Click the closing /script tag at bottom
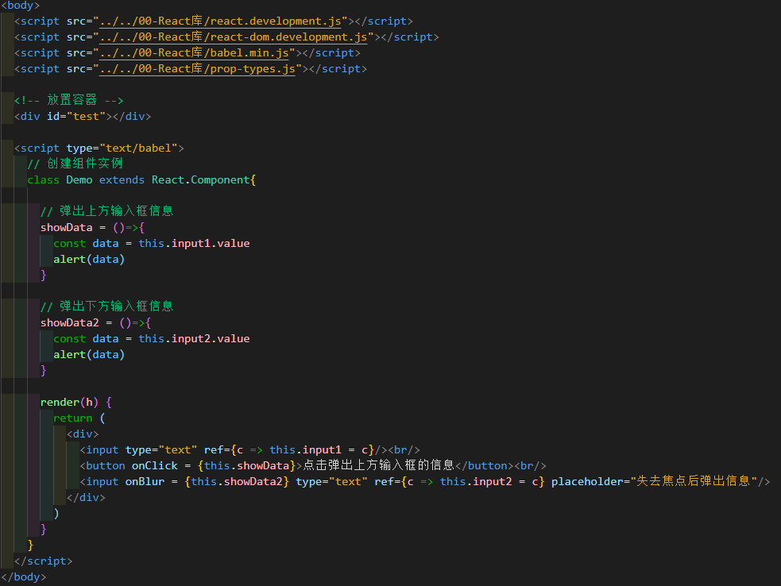The width and height of the screenshot is (781, 586). (x=44, y=561)
